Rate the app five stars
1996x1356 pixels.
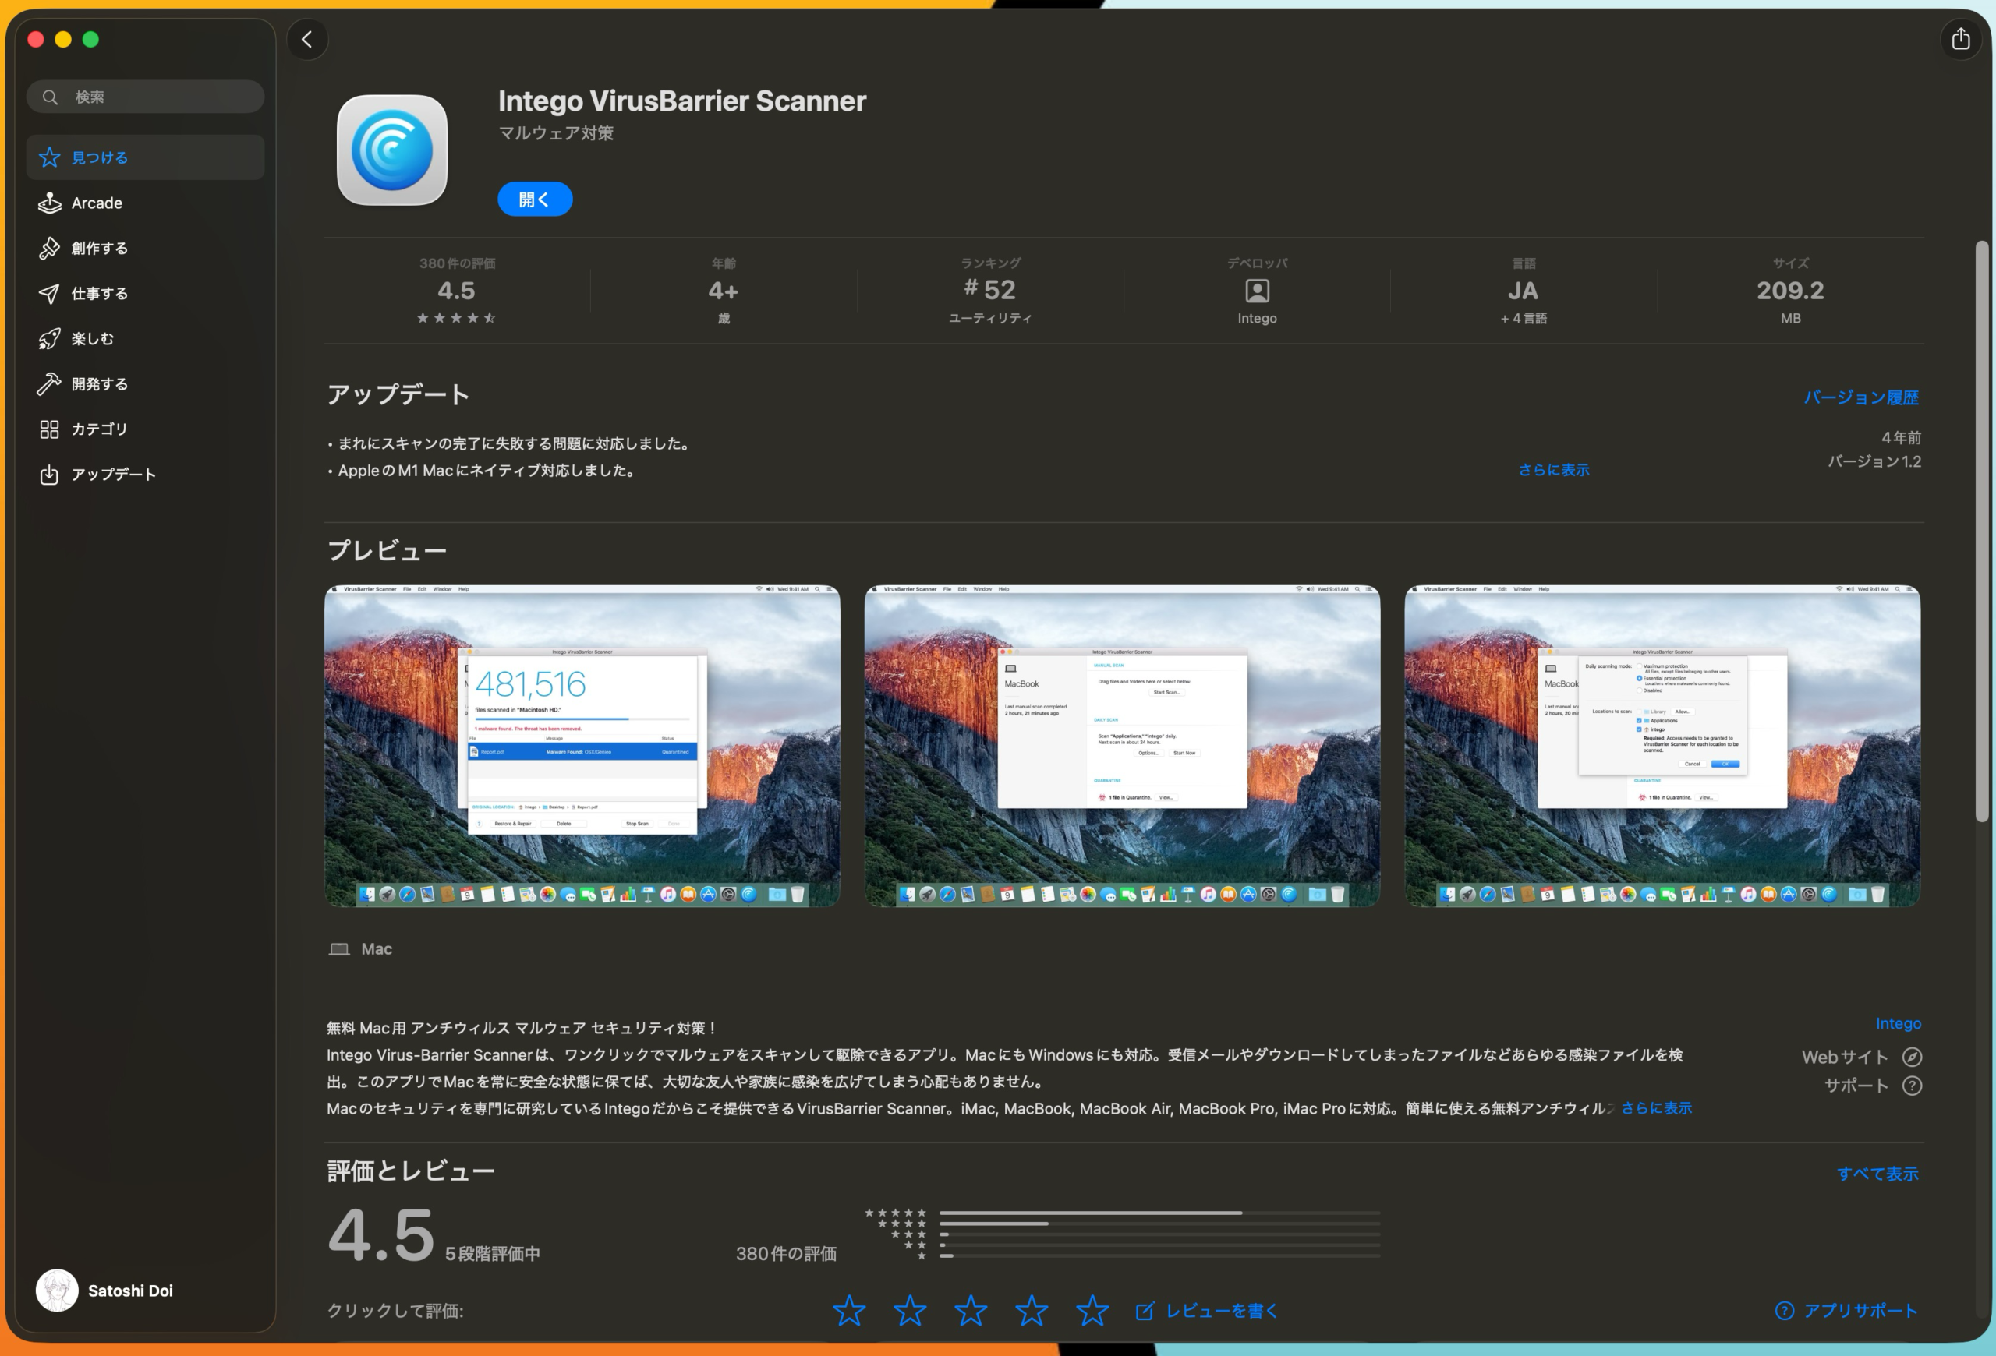1092,1311
